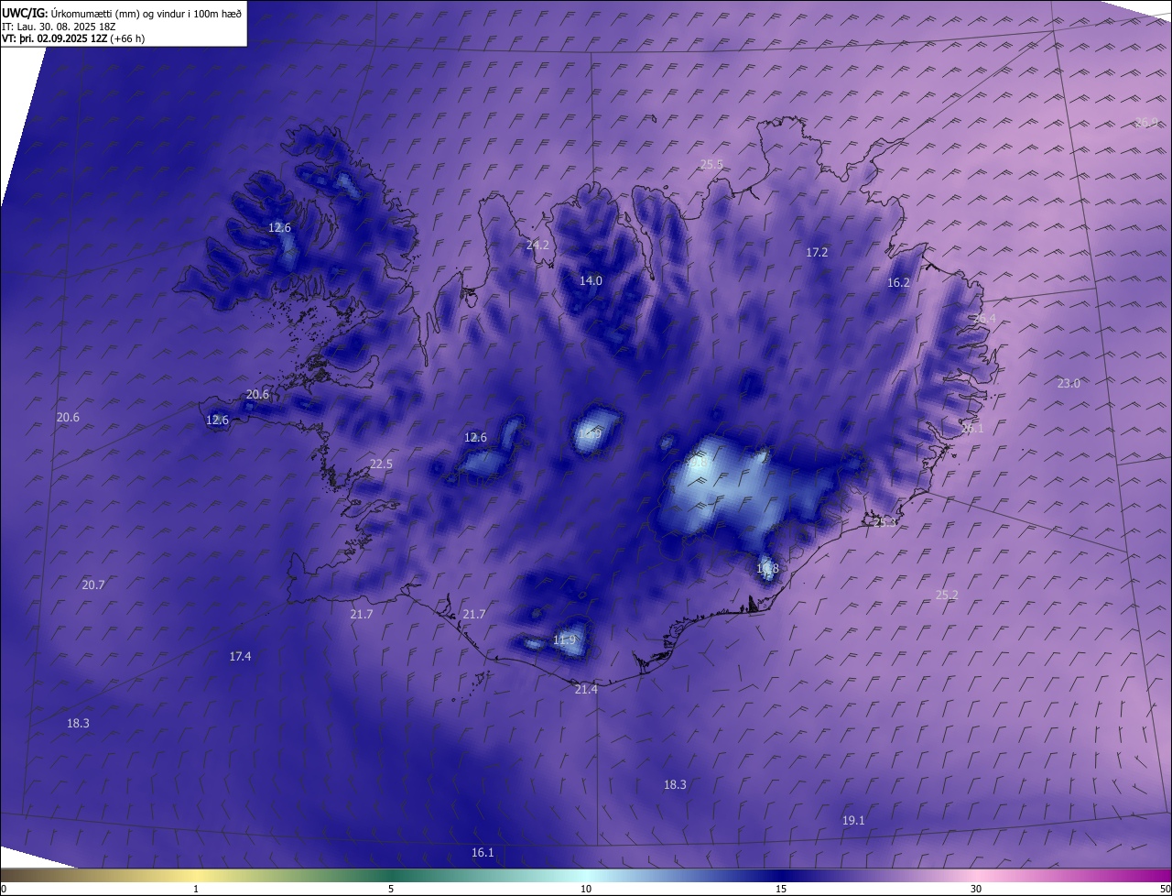Click the 19.1 value label
1172x896 pixels.
(853, 821)
